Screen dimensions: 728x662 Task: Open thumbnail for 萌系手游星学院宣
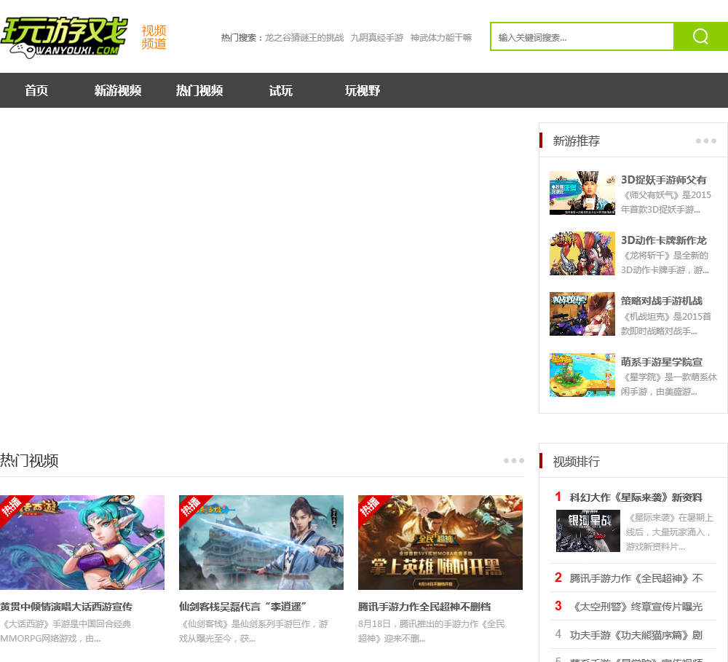(582, 374)
